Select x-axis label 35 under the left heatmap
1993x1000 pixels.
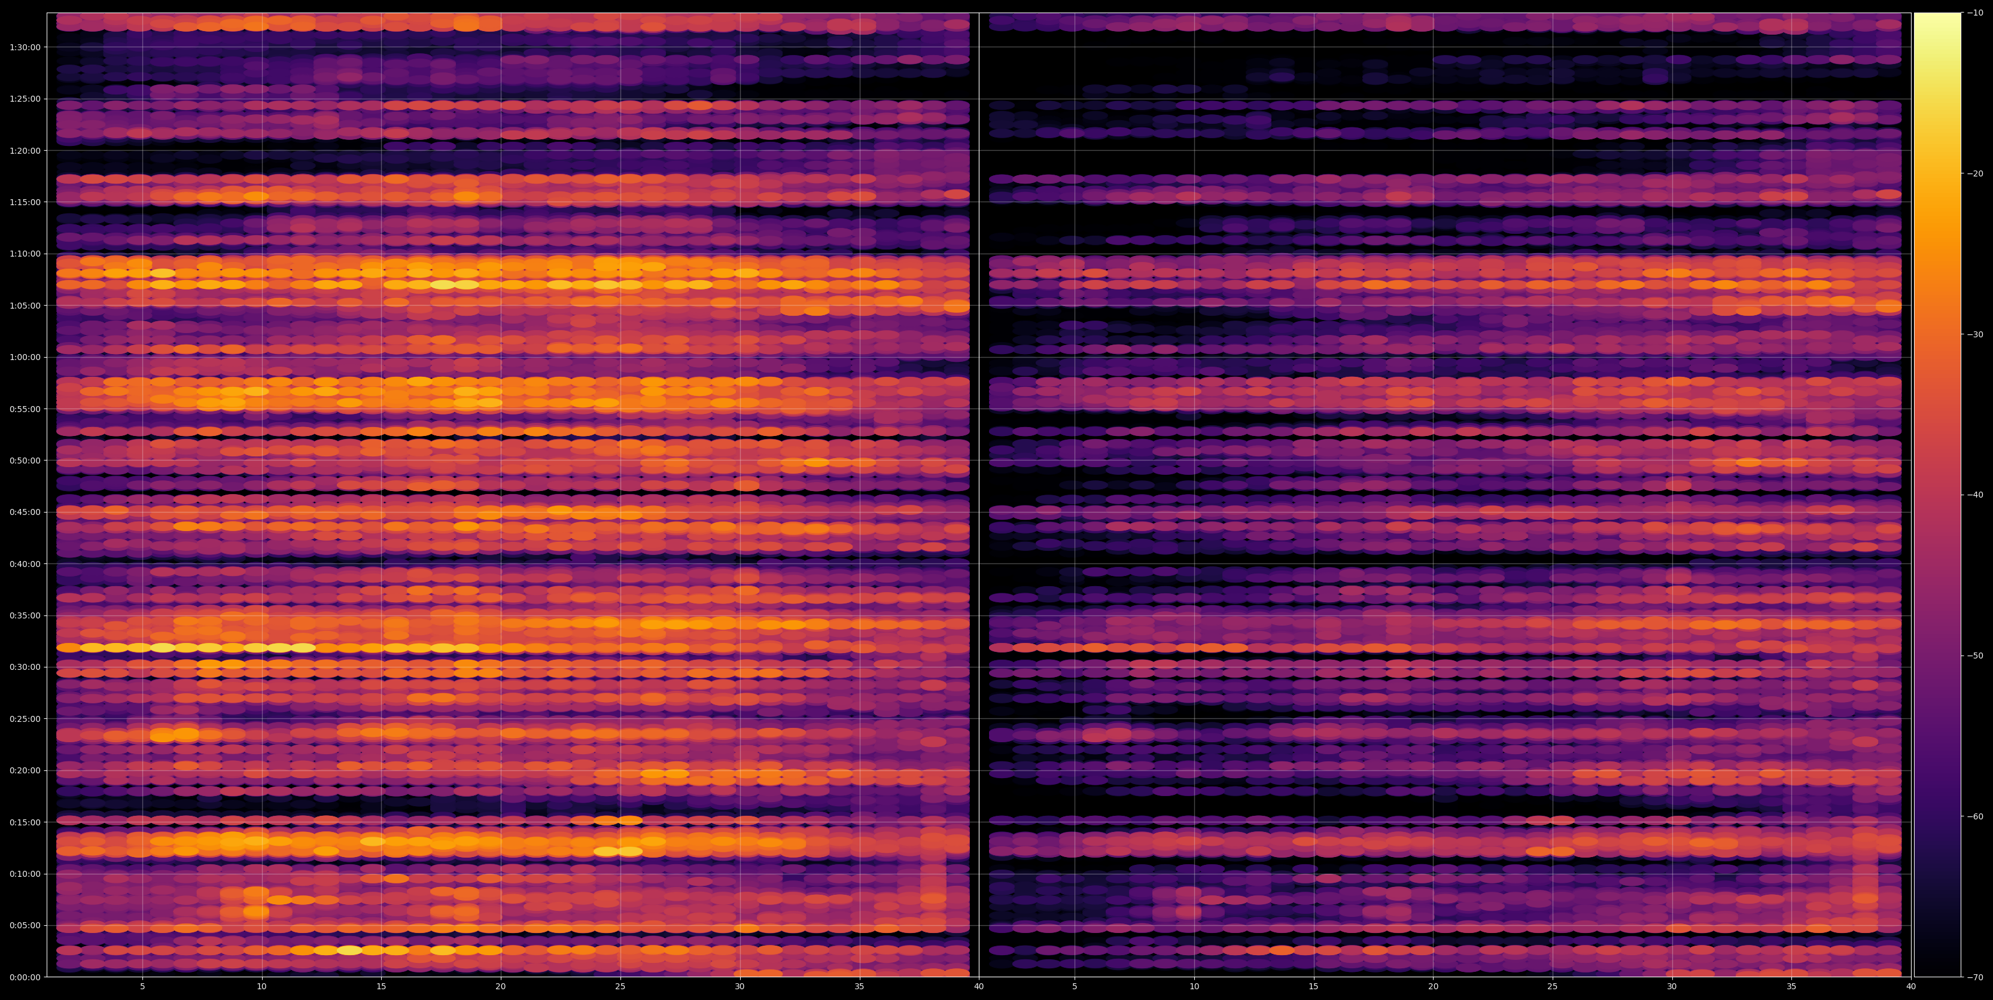(860, 987)
